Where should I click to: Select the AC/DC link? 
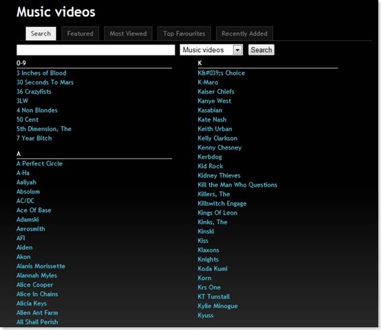[25, 201]
